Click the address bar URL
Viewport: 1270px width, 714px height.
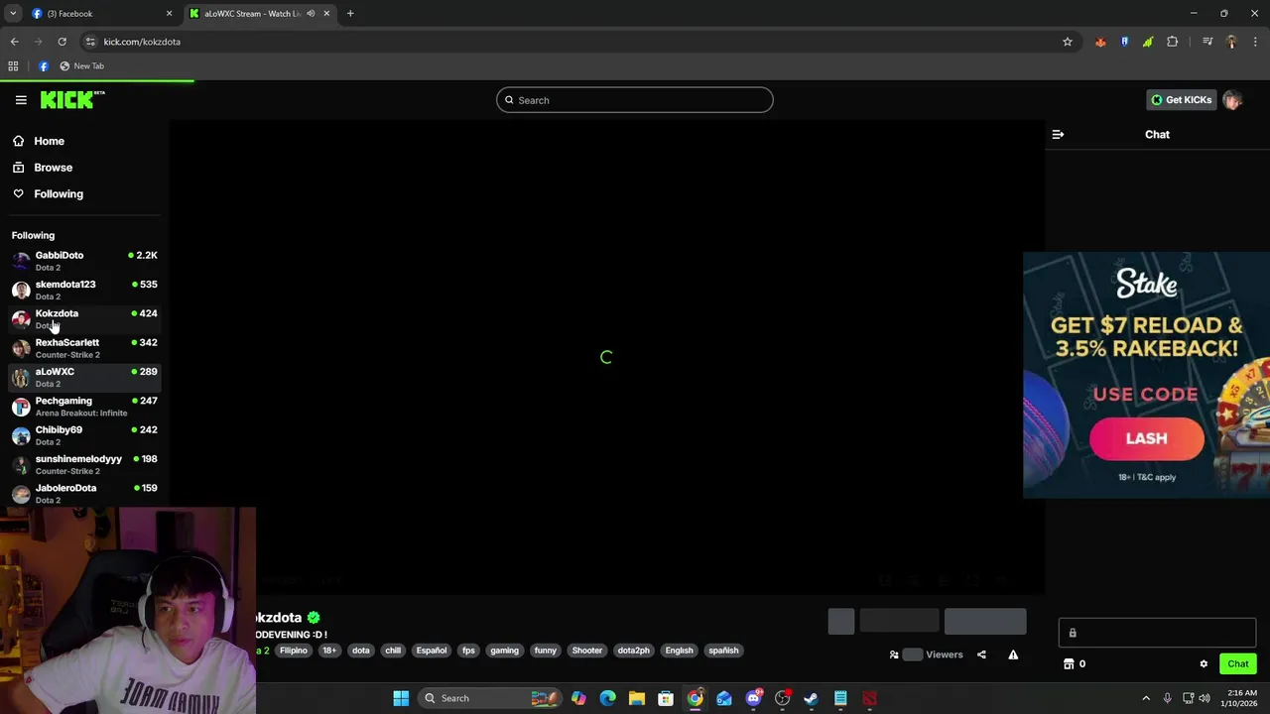coord(142,42)
